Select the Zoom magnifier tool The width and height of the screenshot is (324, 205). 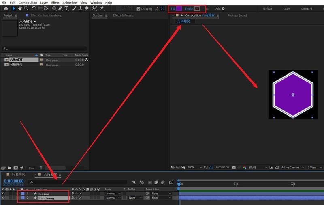click(26, 9)
